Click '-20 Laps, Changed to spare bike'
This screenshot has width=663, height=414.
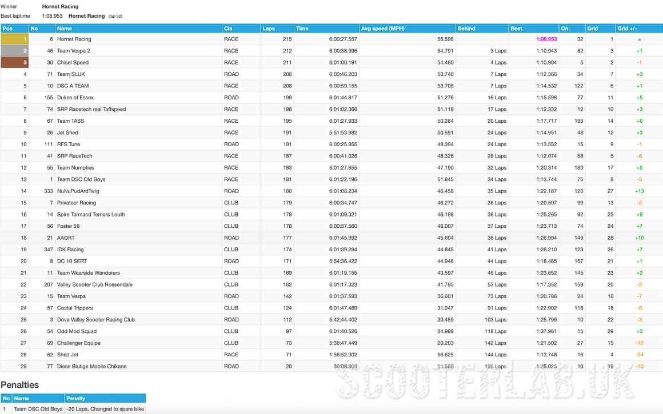[105, 409]
